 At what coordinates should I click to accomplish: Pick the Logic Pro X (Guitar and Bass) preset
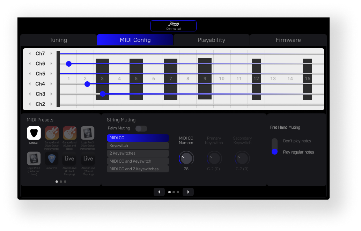(x=34, y=158)
